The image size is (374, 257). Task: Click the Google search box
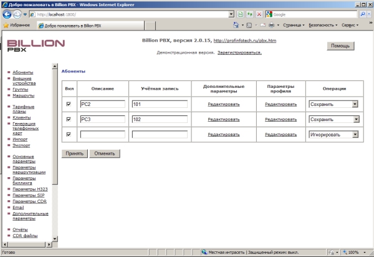[314, 14]
